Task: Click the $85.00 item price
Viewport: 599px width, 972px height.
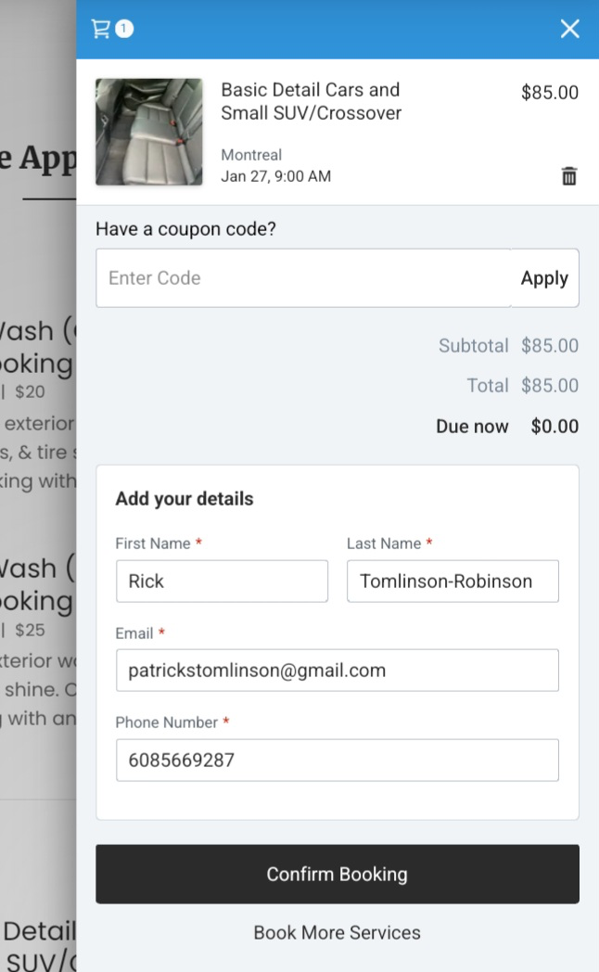Action: [550, 93]
